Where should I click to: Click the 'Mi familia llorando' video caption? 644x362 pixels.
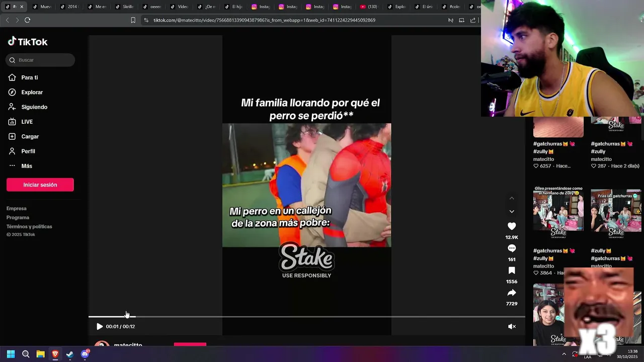(310, 109)
